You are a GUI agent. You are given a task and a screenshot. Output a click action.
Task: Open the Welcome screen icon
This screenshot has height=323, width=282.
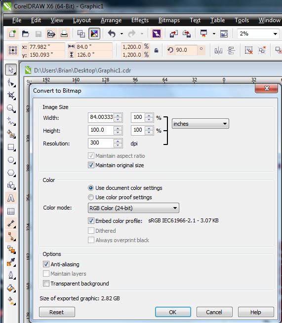tap(224, 34)
